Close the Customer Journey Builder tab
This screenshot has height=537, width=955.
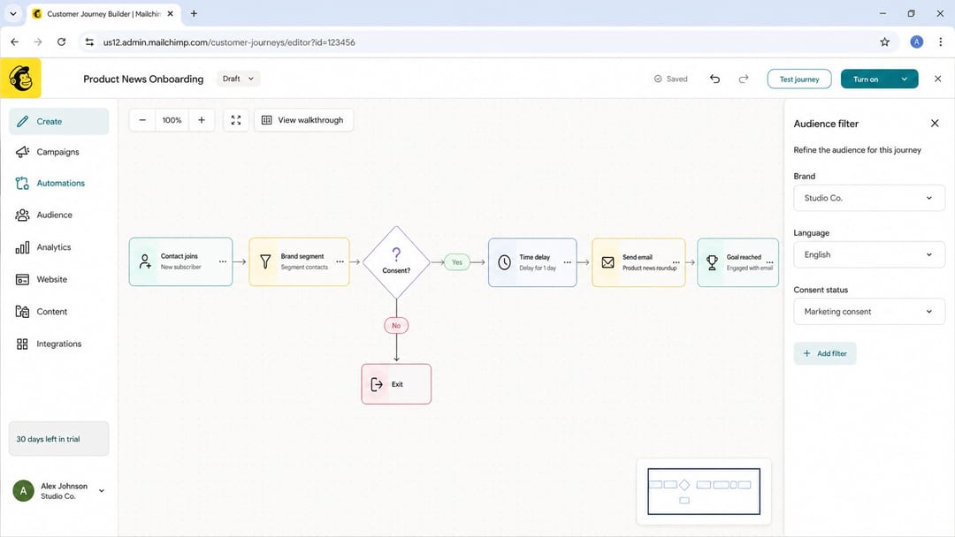(171, 13)
